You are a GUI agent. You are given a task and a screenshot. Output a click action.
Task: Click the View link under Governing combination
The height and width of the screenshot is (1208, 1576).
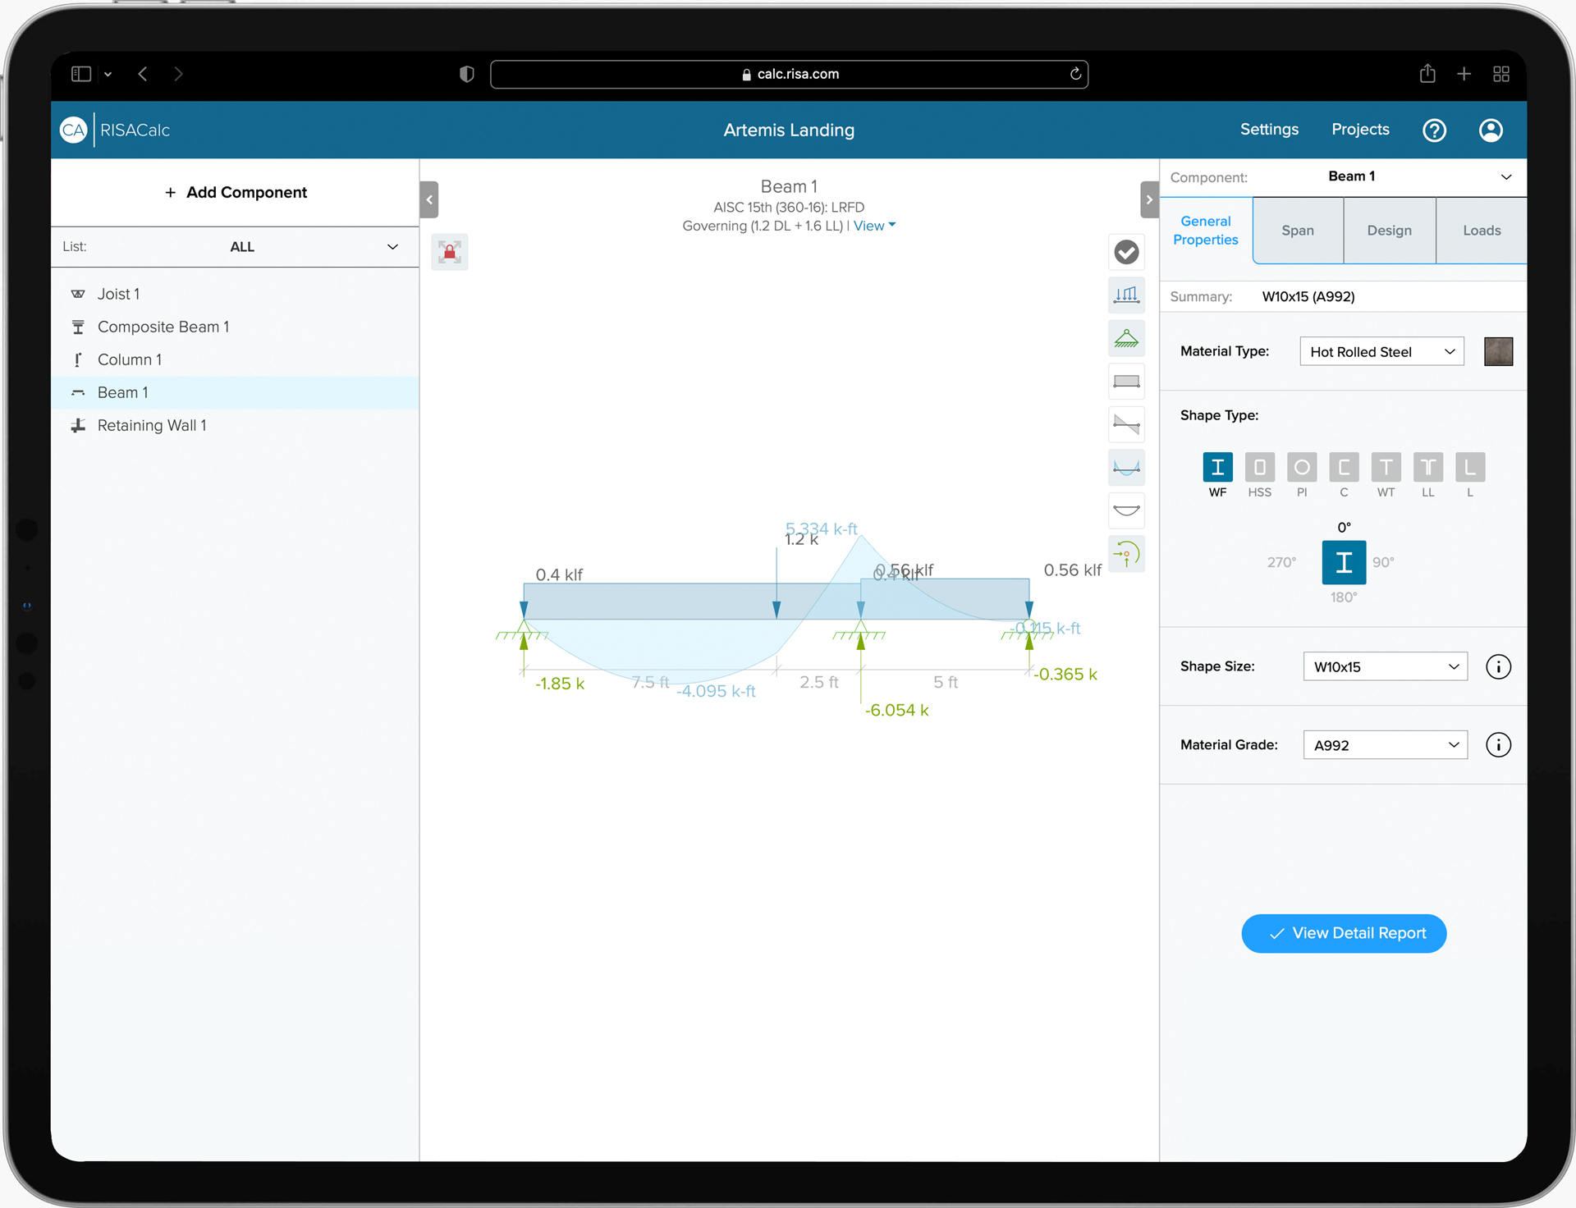[x=868, y=226]
